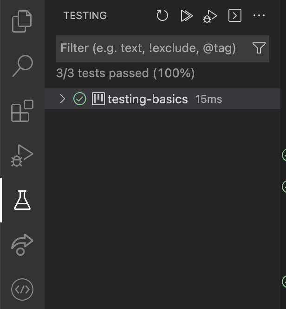286x309 pixels.
Task: Show test output terminal icon
Action: click(235, 16)
